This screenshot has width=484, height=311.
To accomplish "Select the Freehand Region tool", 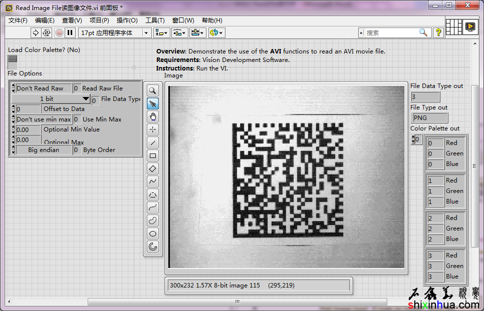I will [x=153, y=221].
